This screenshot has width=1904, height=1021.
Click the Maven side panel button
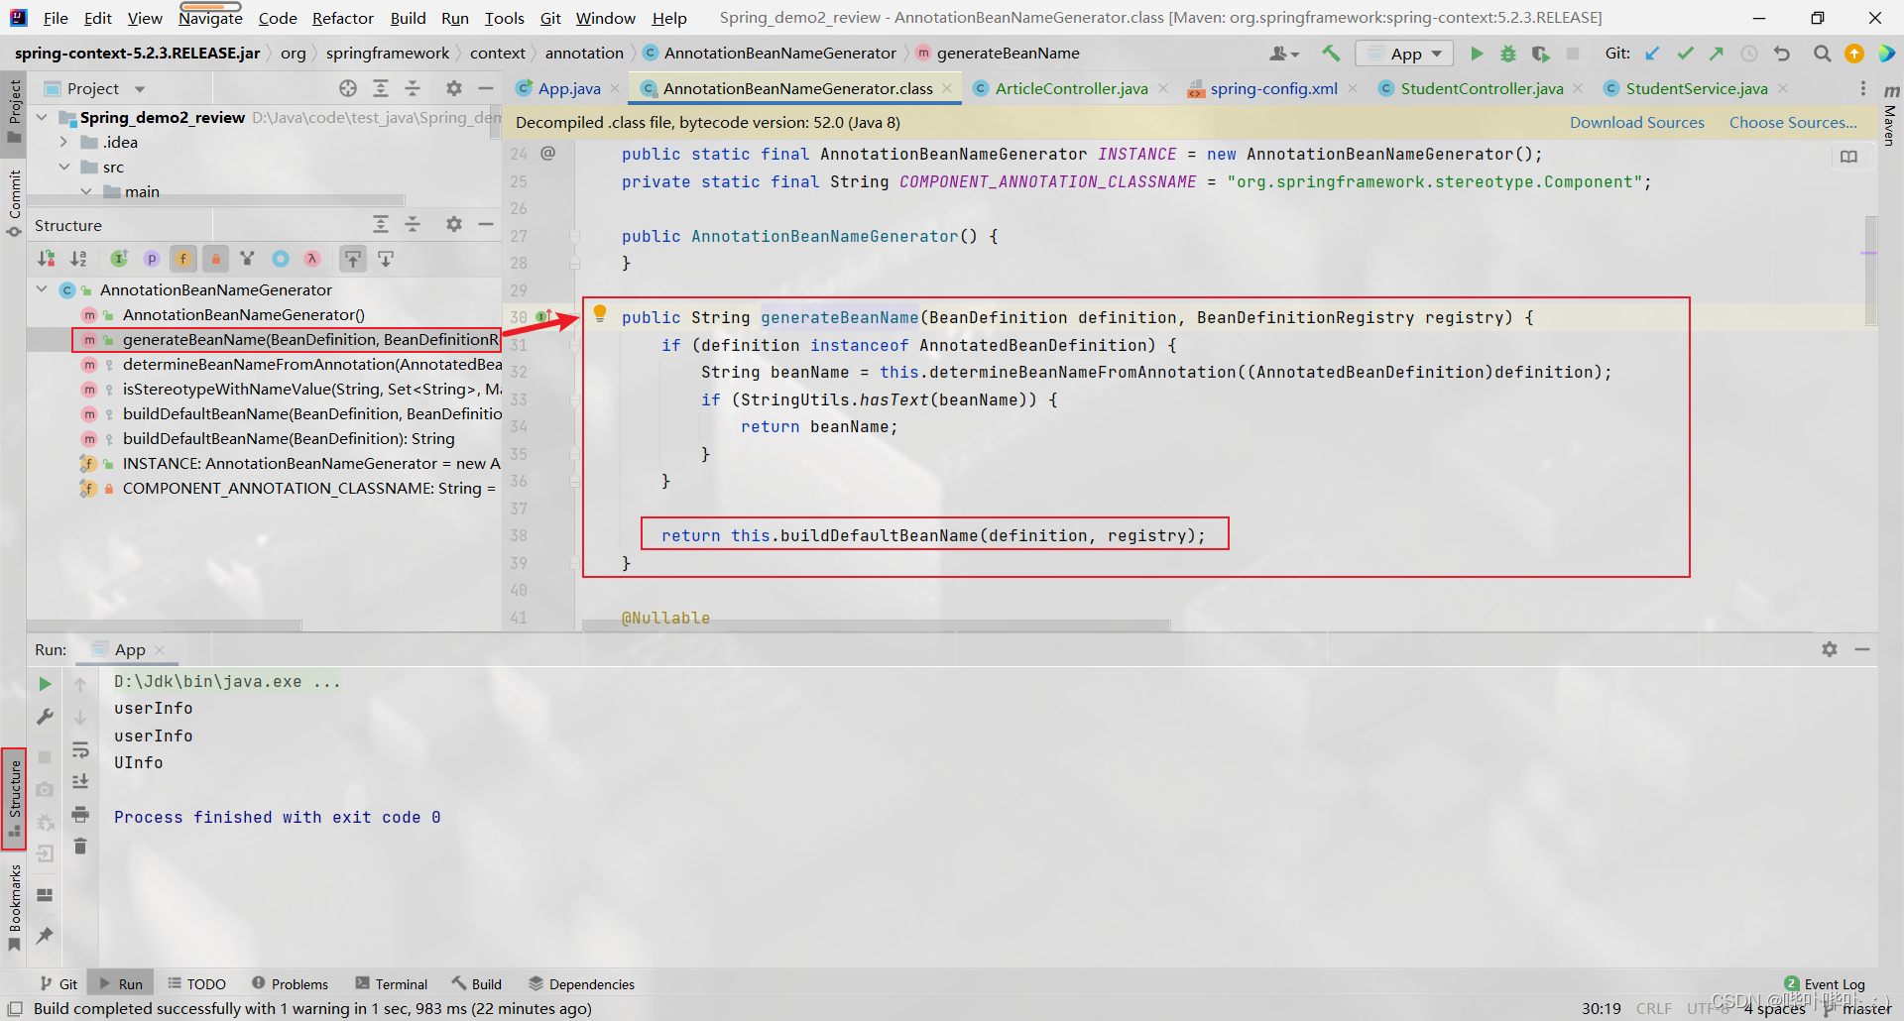click(1890, 117)
